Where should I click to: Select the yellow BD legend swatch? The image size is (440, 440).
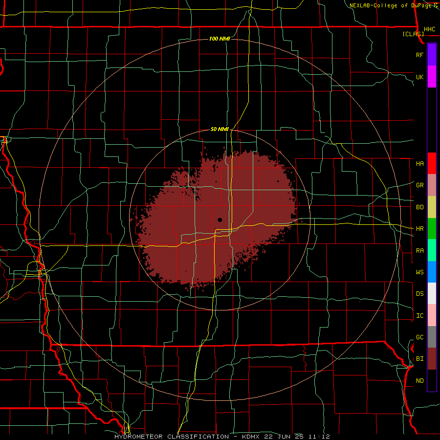click(432, 207)
